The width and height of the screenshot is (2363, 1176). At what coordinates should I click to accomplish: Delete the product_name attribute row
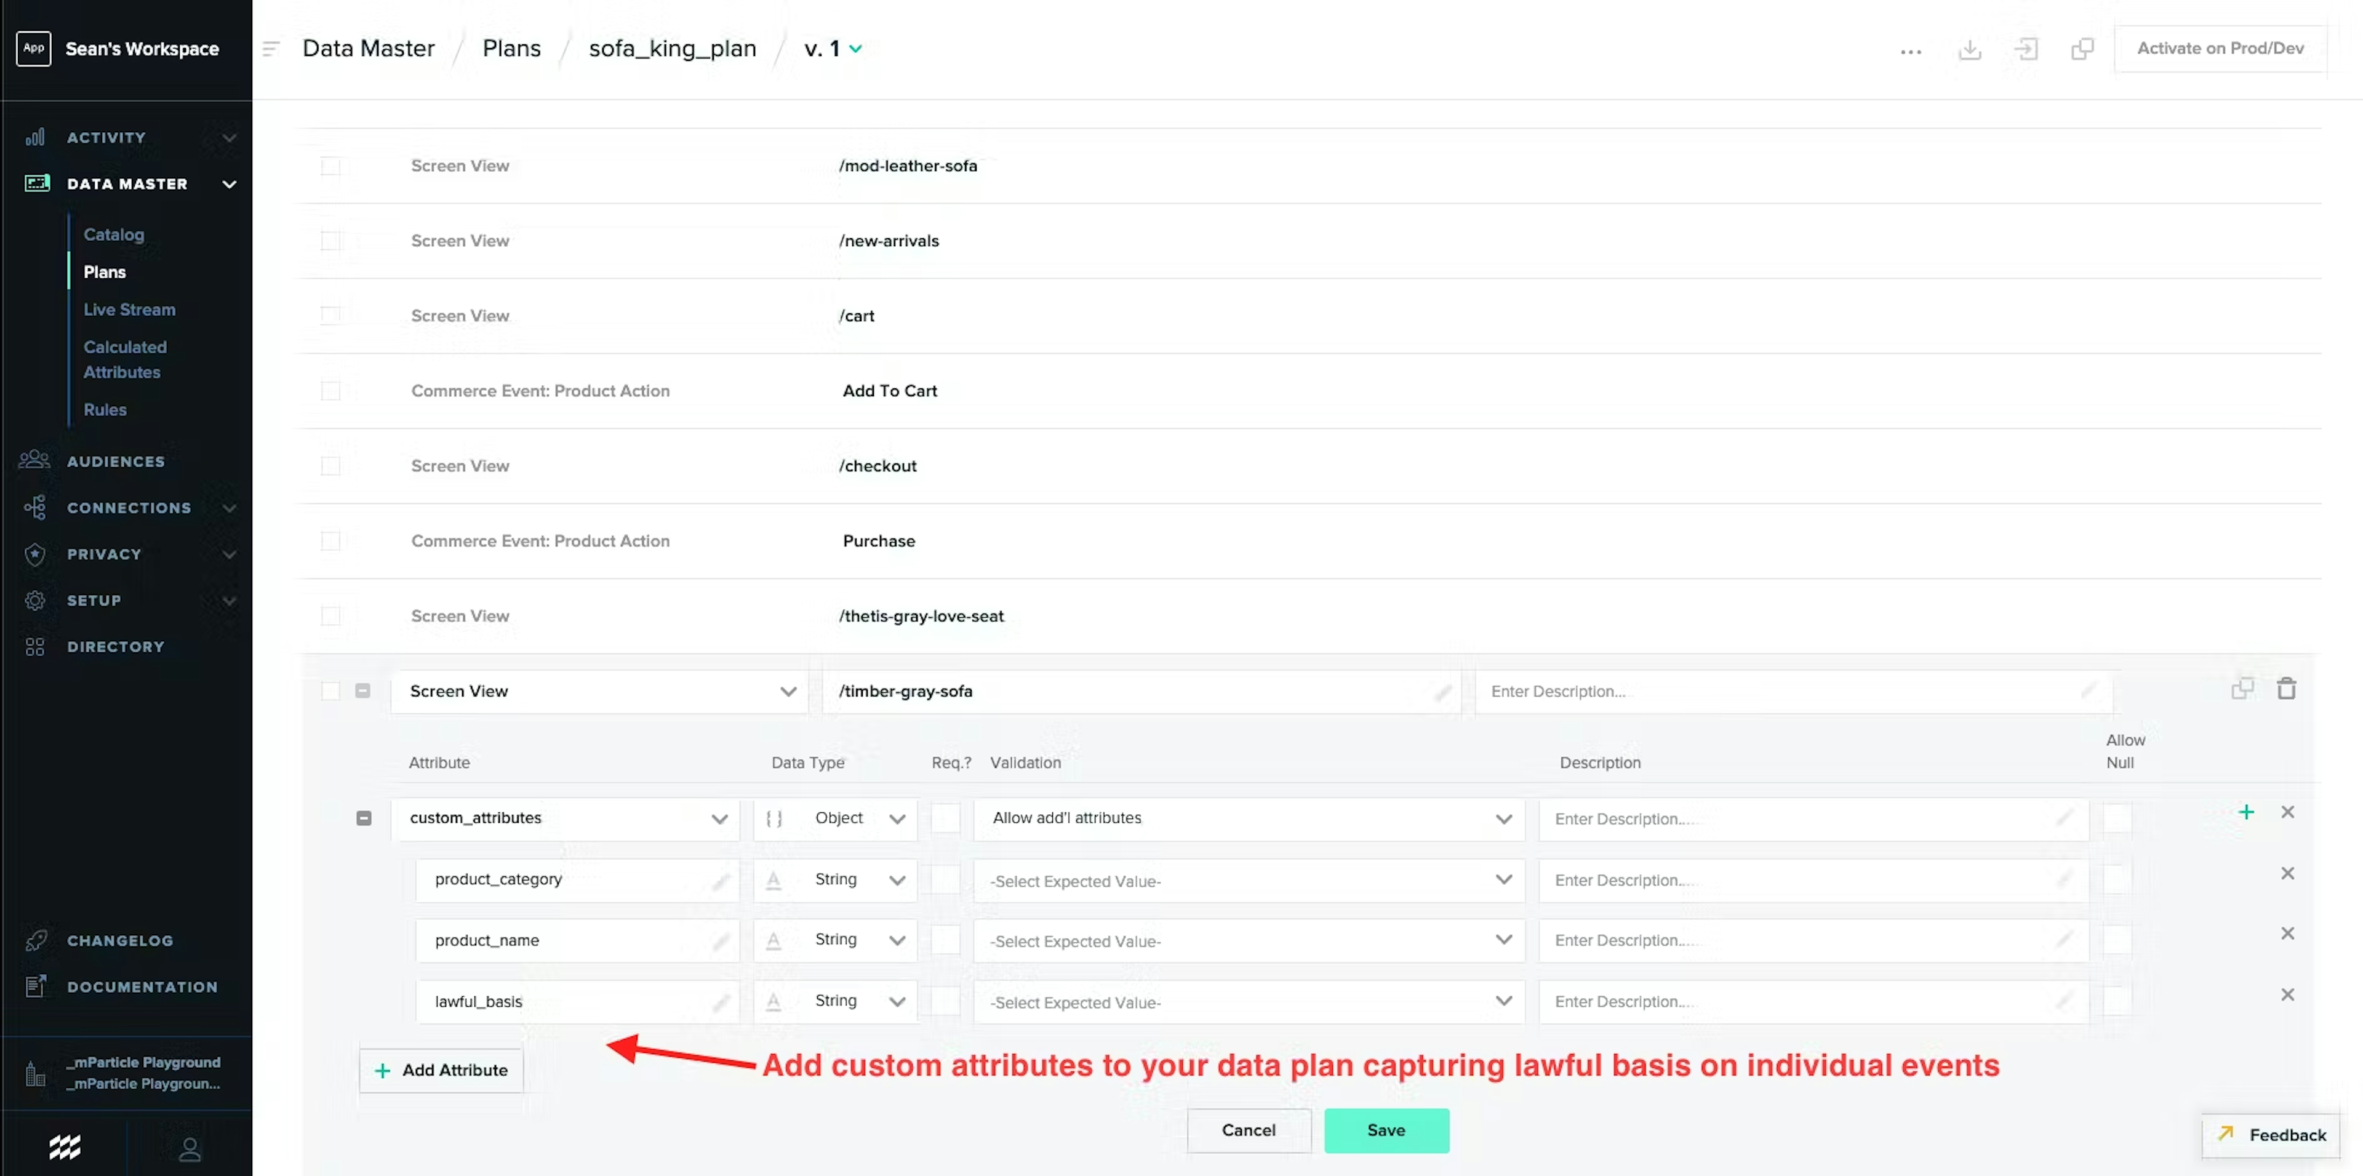(x=2287, y=933)
